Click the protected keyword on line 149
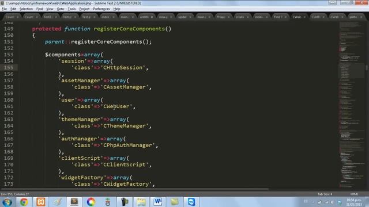 pyautogui.click(x=47, y=29)
